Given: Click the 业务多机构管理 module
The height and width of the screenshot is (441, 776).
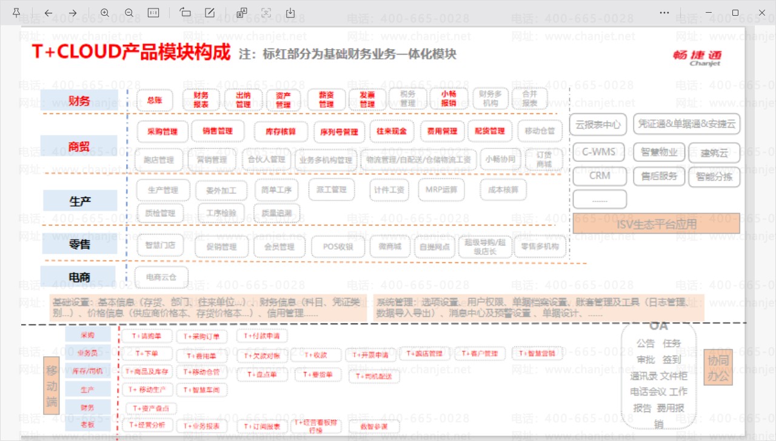Looking at the screenshot, I should [326, 161].
